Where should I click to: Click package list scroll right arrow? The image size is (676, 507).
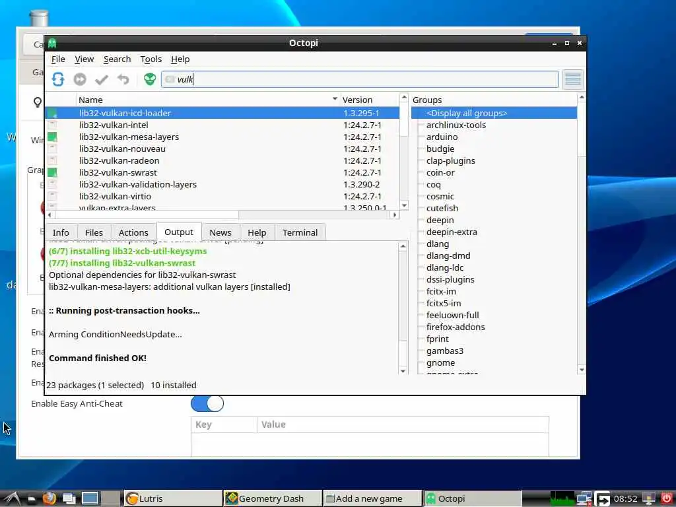pos(395,215)
